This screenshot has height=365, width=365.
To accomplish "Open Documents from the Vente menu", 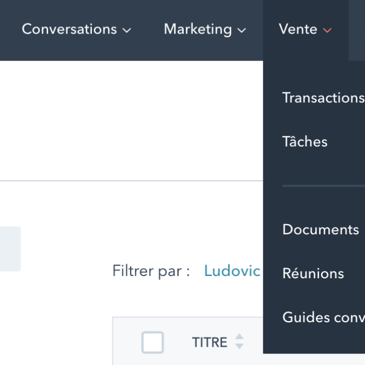I will (x=321, y=229).
